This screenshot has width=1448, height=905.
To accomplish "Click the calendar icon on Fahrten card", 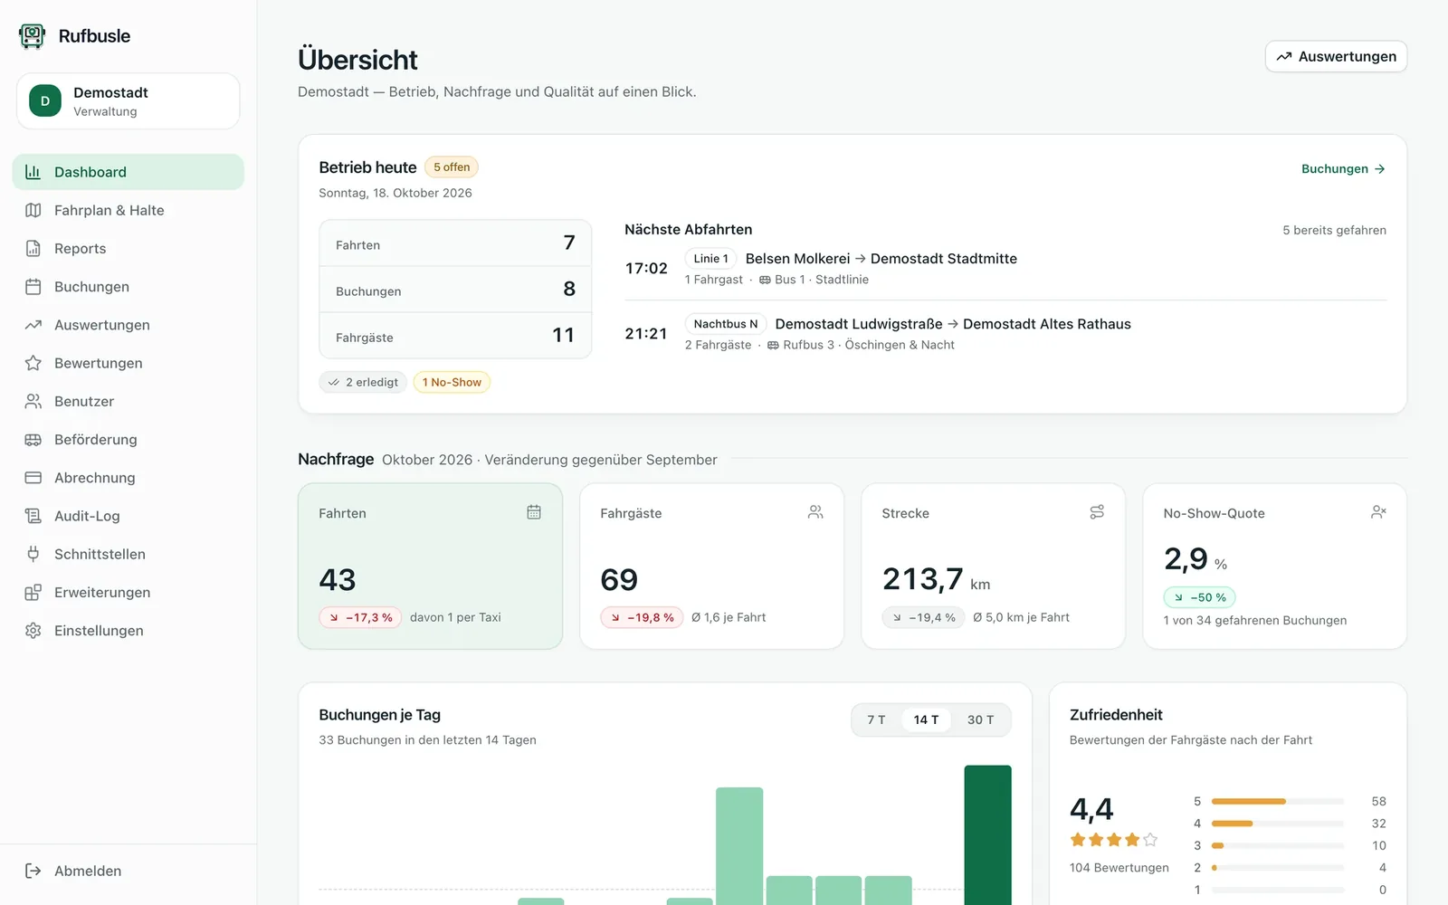I will (534, 512).
